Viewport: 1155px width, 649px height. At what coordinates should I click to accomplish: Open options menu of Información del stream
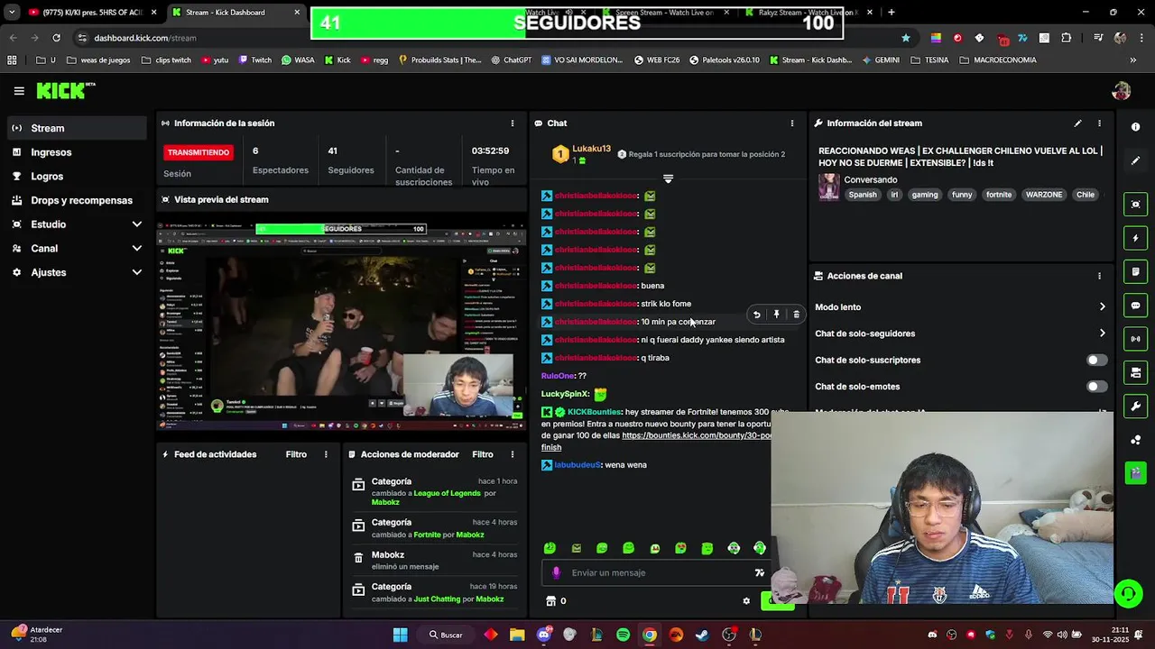(x=1099, y=123)
